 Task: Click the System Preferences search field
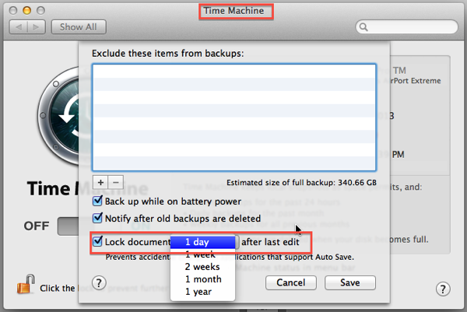point(406,27)
